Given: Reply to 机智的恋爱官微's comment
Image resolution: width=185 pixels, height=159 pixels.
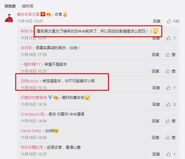Looking at the screenshot, I should pos(156,105).
